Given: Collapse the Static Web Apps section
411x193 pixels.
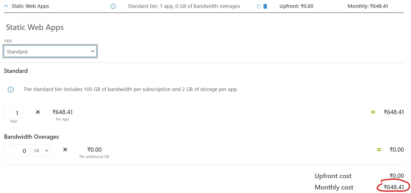Looking at the screenshot, I should point(6,5).
